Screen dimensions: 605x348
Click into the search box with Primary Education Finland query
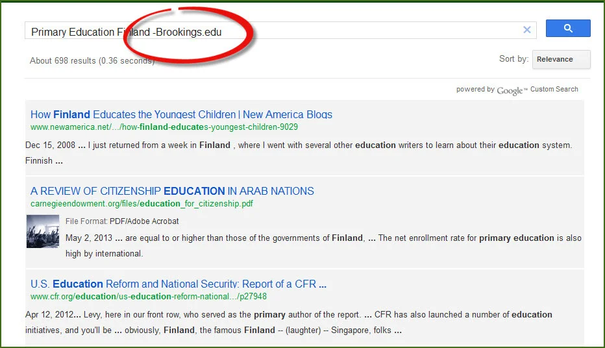280,31
